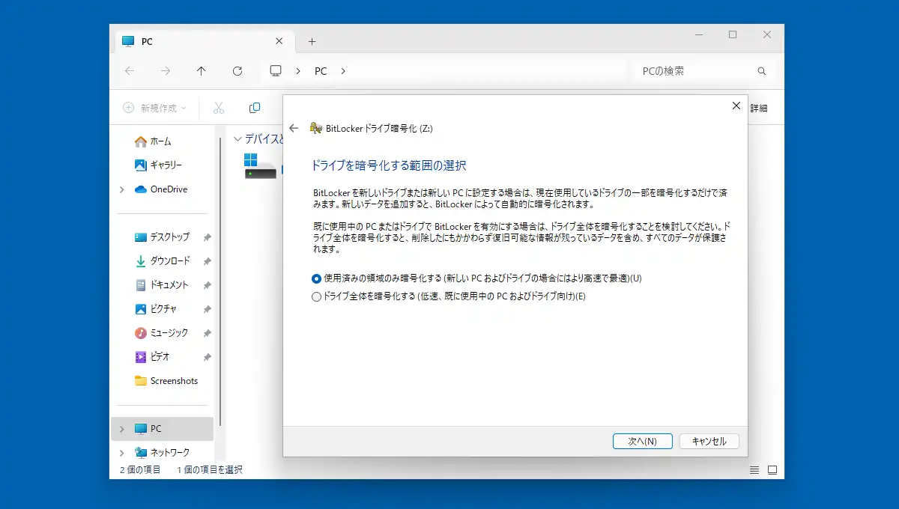The image size is (899, 509).
Task: Go back with the BitLocker dialog arrow
Action: [294, 128]
